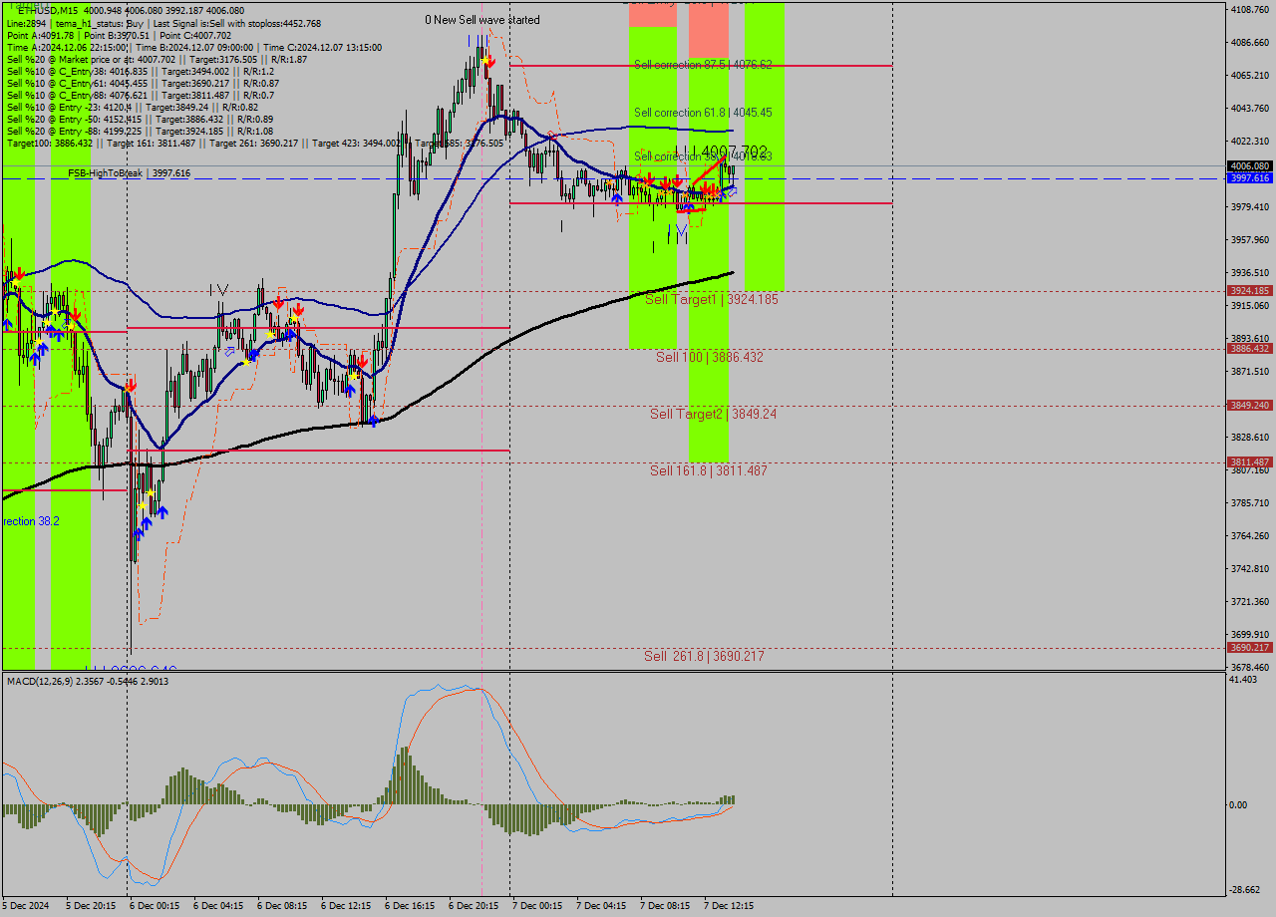Select the Sell correction 87.5 label
Screen dimensions: 1276x917
pos(702,64)
